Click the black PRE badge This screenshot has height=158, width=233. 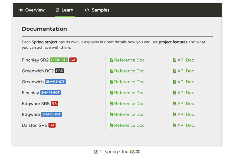point(60,71)
